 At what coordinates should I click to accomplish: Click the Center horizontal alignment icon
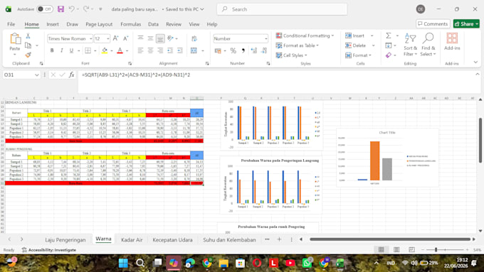[x=150, y=50]
